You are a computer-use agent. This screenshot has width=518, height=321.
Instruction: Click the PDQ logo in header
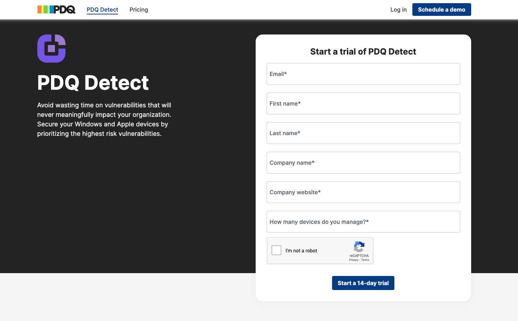(56, 10)
